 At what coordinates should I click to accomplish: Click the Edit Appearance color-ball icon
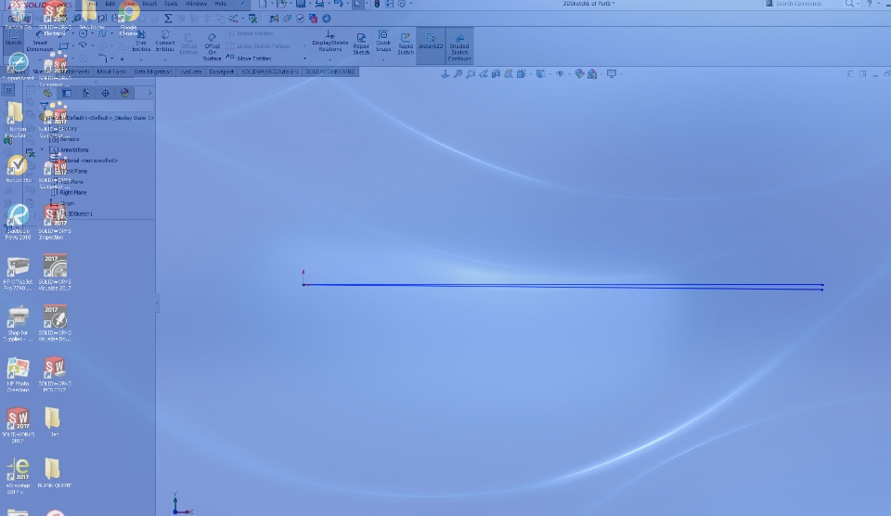point(579,74)
